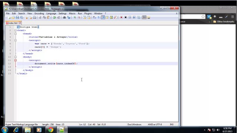Collapse the script fold marker on line 5
237x133 pixels.
pos(16,40)
